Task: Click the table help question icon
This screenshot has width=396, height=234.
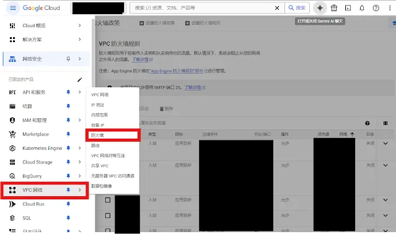Action: click(367, 123)
